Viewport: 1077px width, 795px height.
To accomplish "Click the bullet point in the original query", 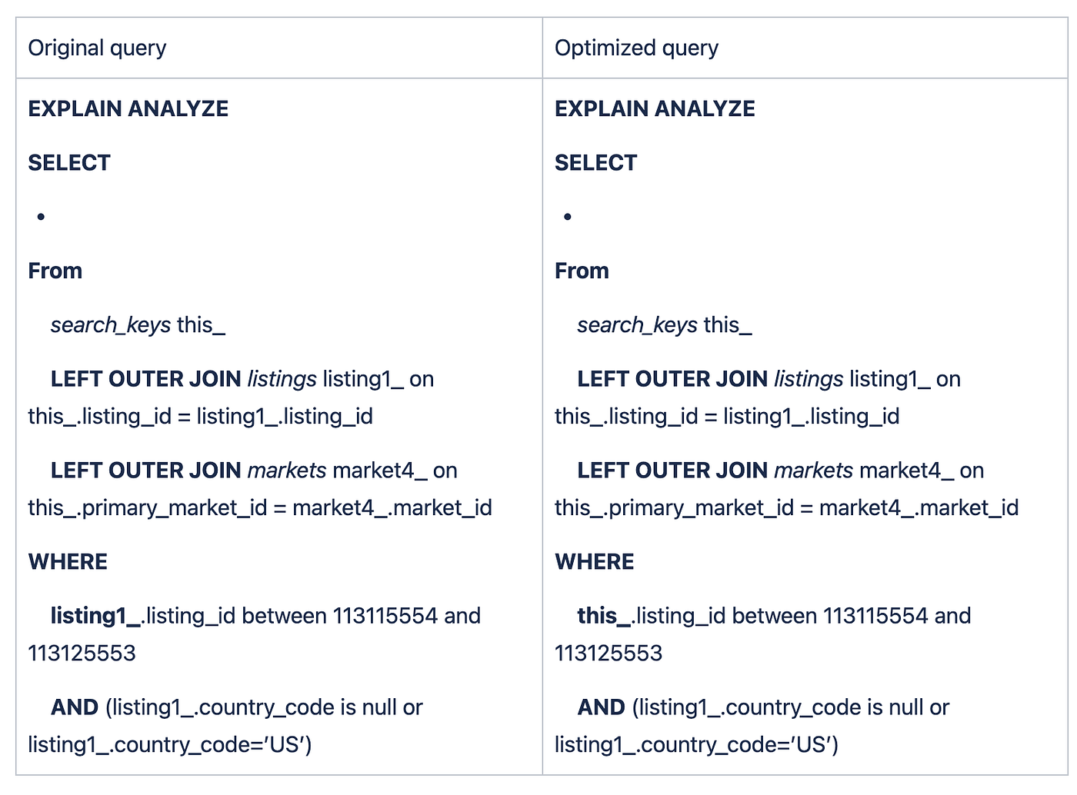I will pos(41,217).
